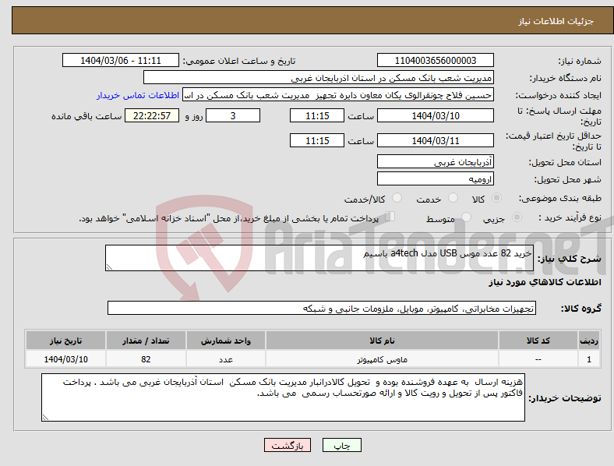The height and width of the screenshot is (466, 614).
Task: Select the کالا radio button
Action: point(496,198)
